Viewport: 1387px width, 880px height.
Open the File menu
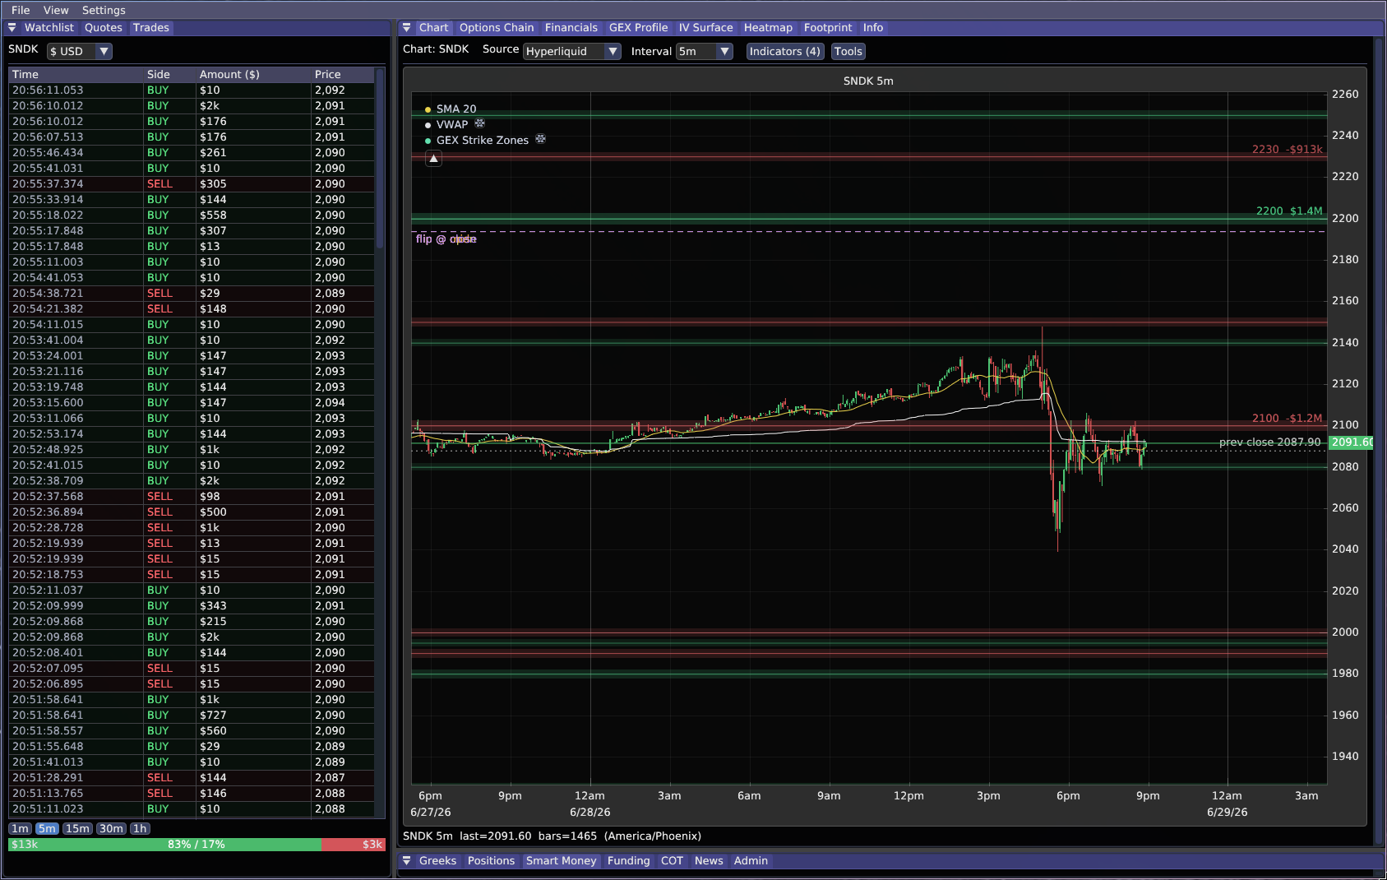click(x=21, y=10)
